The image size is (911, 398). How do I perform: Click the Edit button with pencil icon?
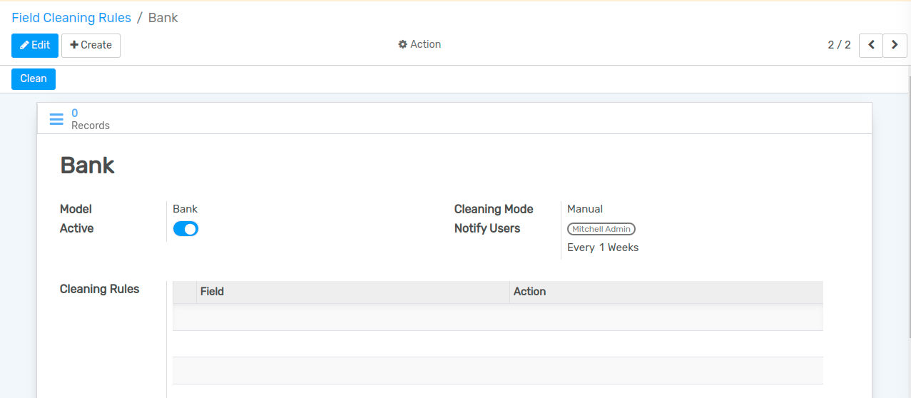tap(34, 45)
